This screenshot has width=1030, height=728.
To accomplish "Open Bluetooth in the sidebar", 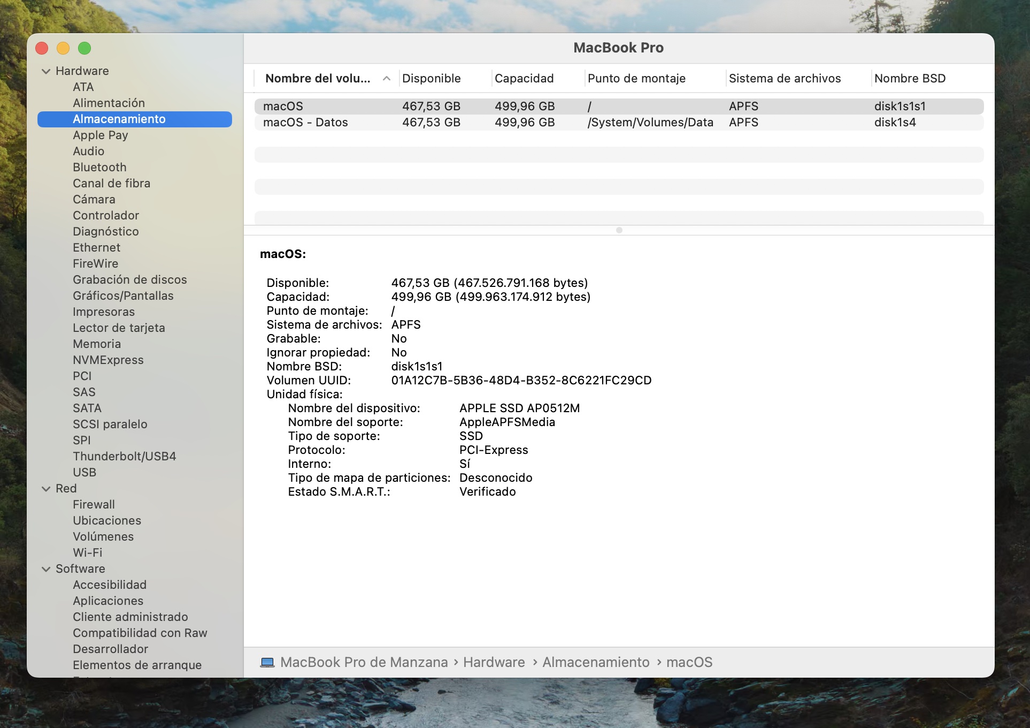I will (99, 168).
